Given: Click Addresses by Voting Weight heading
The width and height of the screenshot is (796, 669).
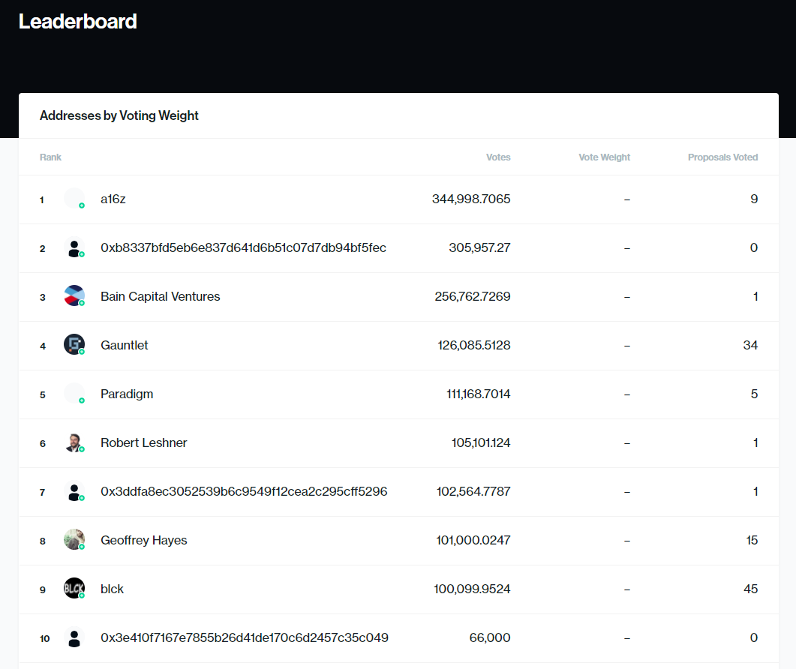Looking at the screenshot, I should click(119, 115).
